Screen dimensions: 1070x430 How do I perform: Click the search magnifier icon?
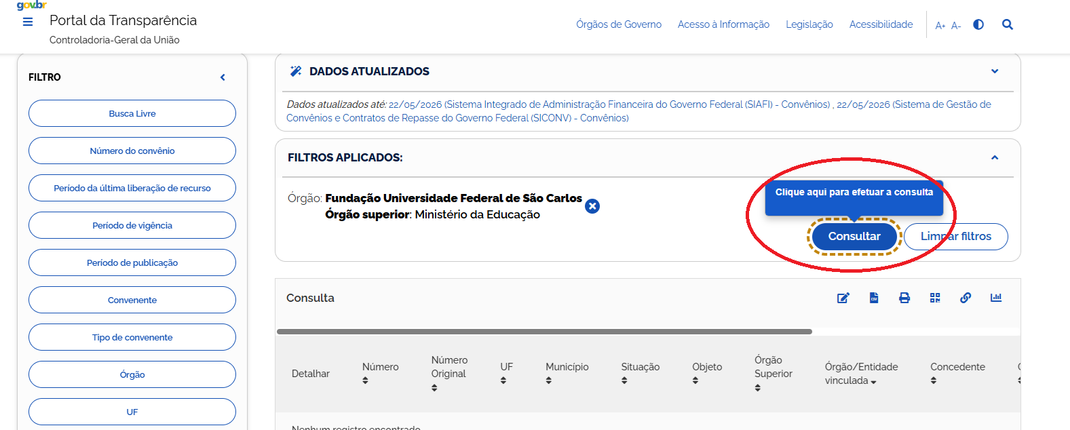[x=1008, y=24]
